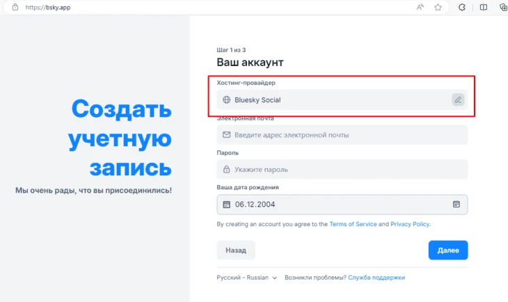Click the globe icon beside Bluesky Social
The image size is (508, 302).
226,100
